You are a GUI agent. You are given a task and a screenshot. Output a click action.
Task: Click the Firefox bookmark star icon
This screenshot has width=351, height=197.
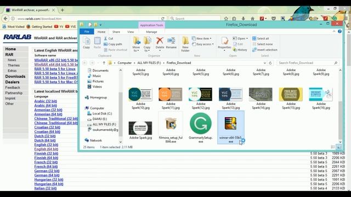pos(226,19)
